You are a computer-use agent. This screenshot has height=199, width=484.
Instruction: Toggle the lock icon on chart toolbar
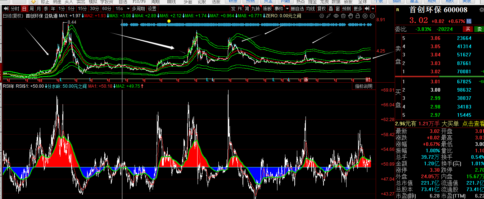click(x=358, y=16)
